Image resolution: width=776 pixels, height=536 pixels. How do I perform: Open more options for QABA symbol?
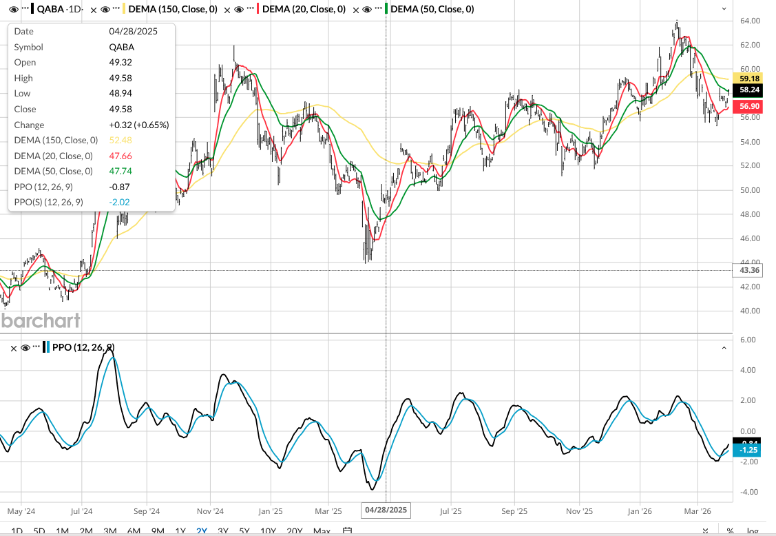click(25, 10)
